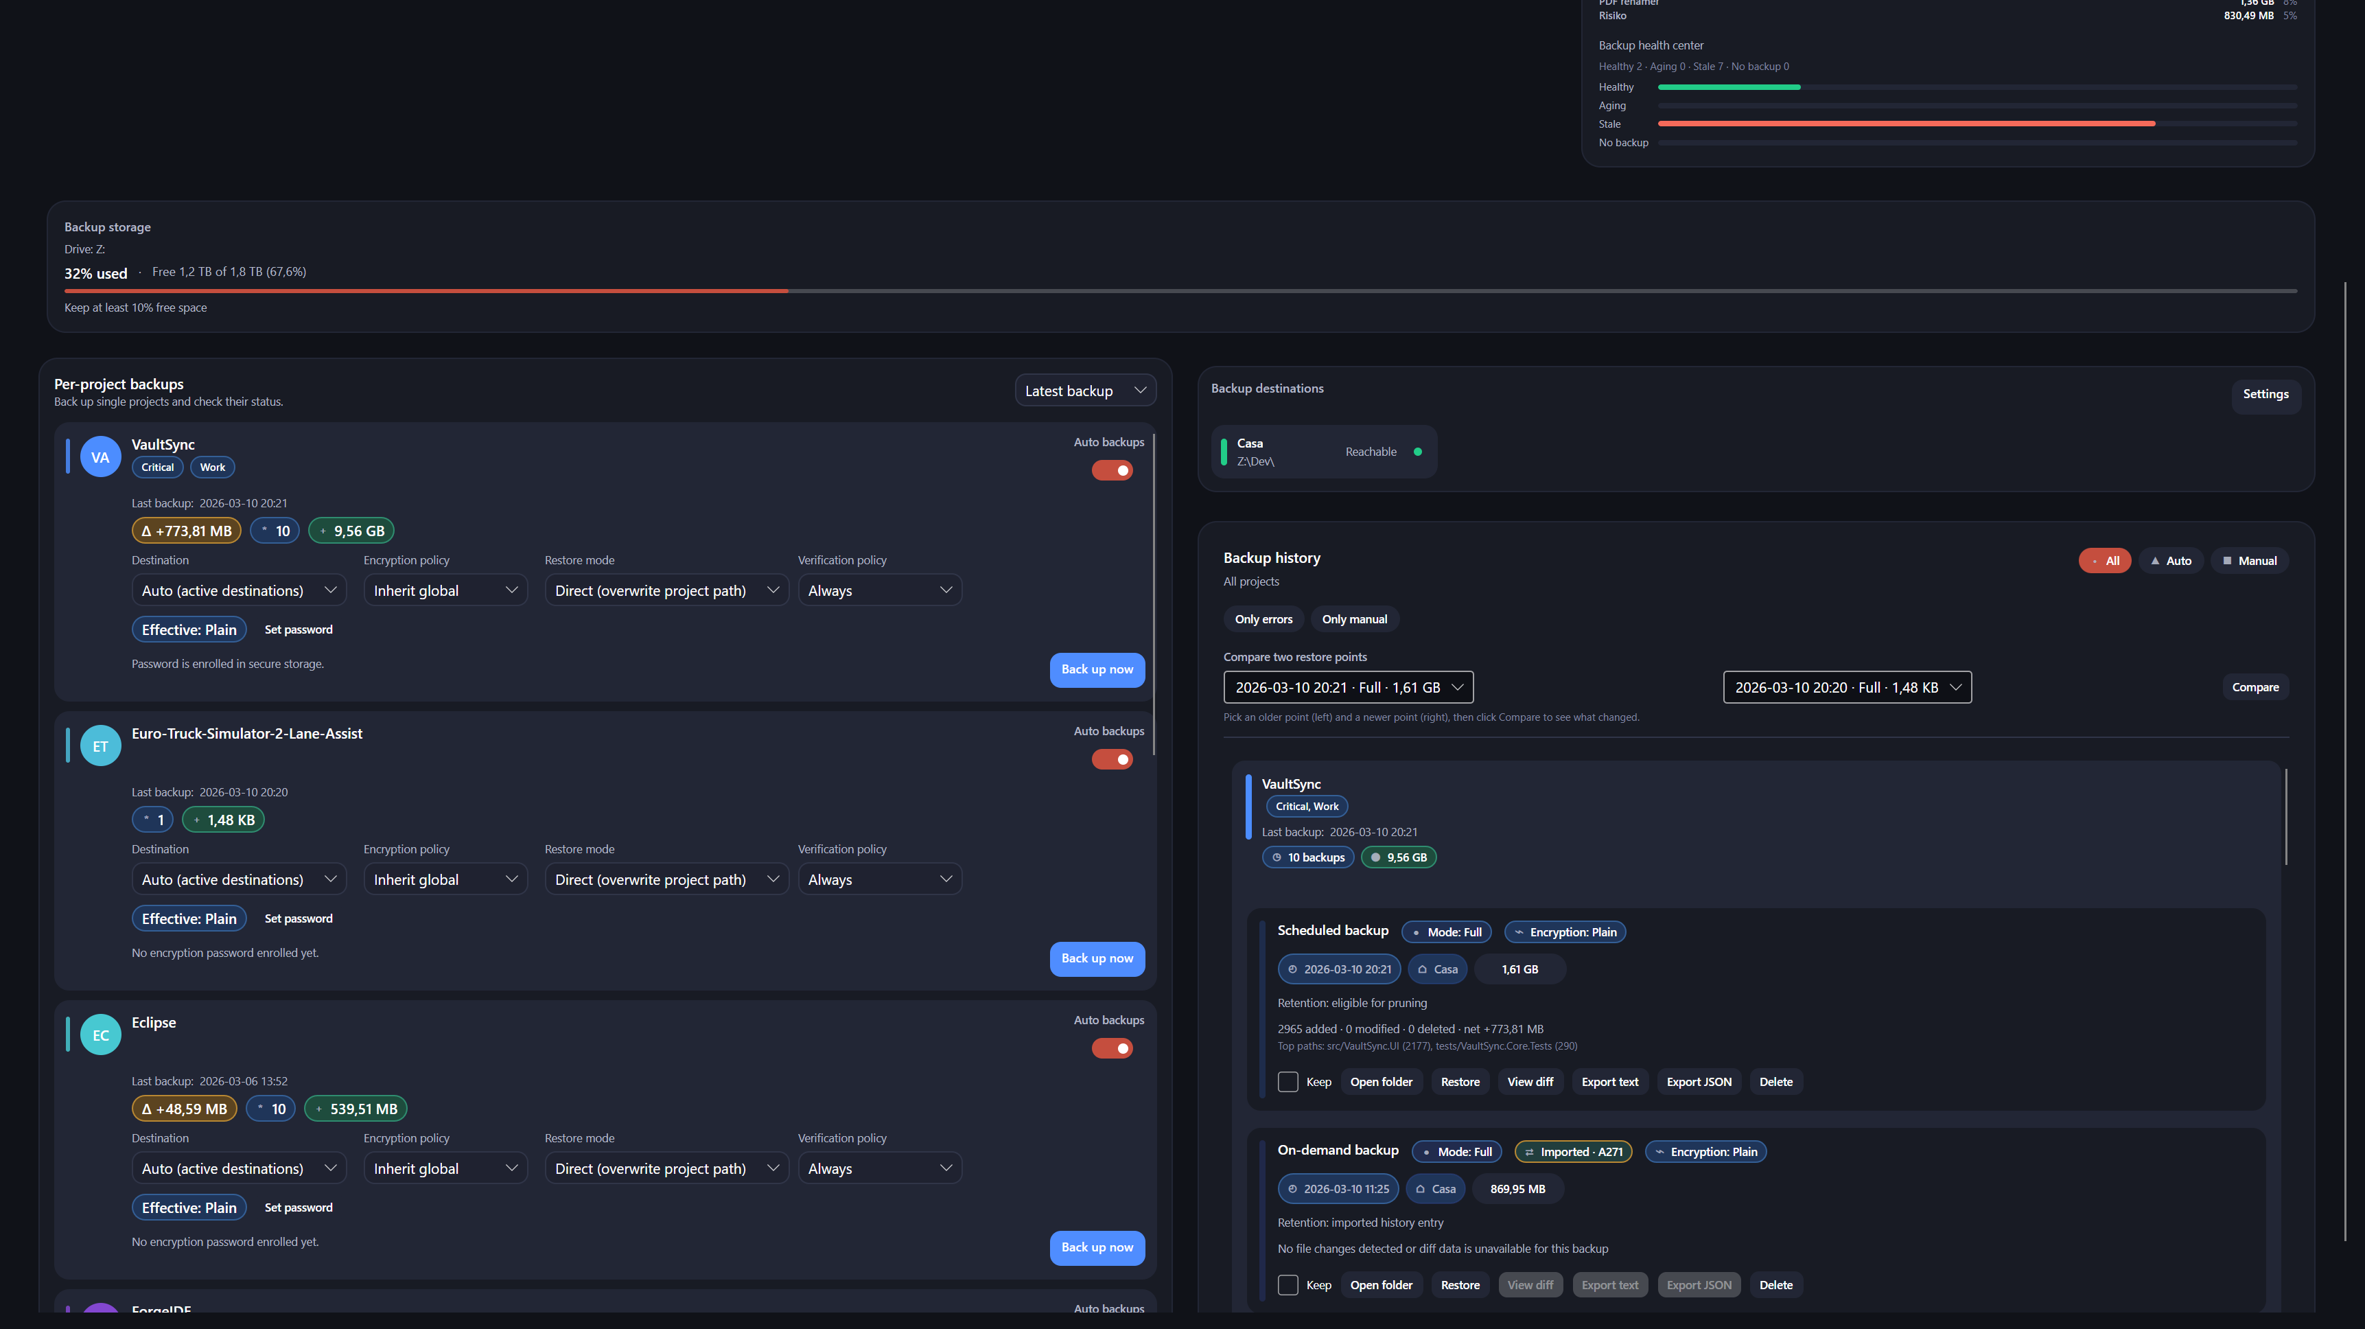Screen dimensions: 2365x1329
Task: Click the EC avatar icon for Eclipse
Action: [100, 1035]
